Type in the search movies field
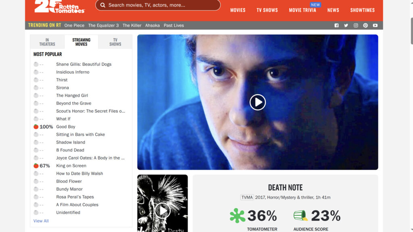The image size is (413, 232). pyautogui.click(x=161, y=5)
